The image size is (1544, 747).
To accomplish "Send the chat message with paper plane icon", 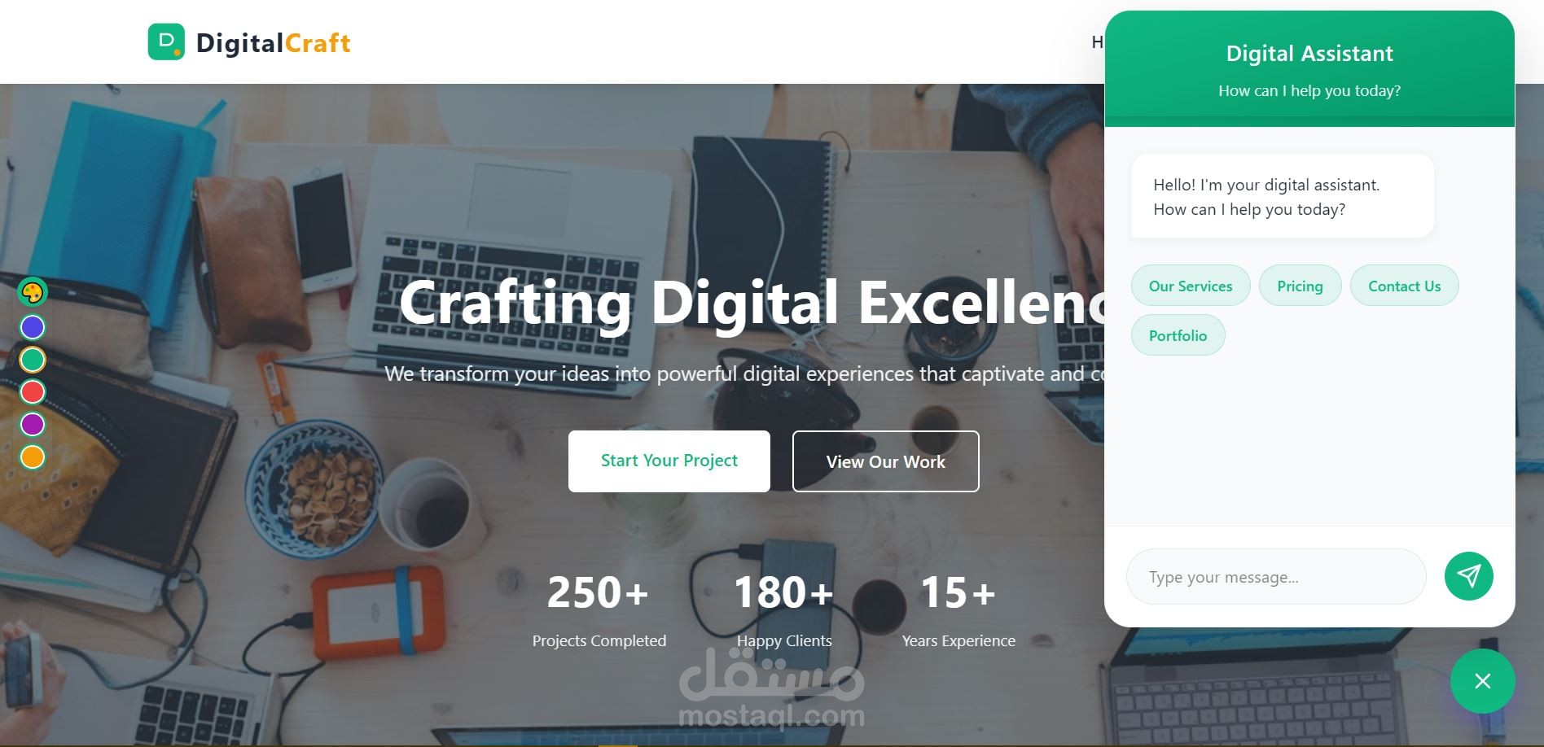I will pos(1468,576).
